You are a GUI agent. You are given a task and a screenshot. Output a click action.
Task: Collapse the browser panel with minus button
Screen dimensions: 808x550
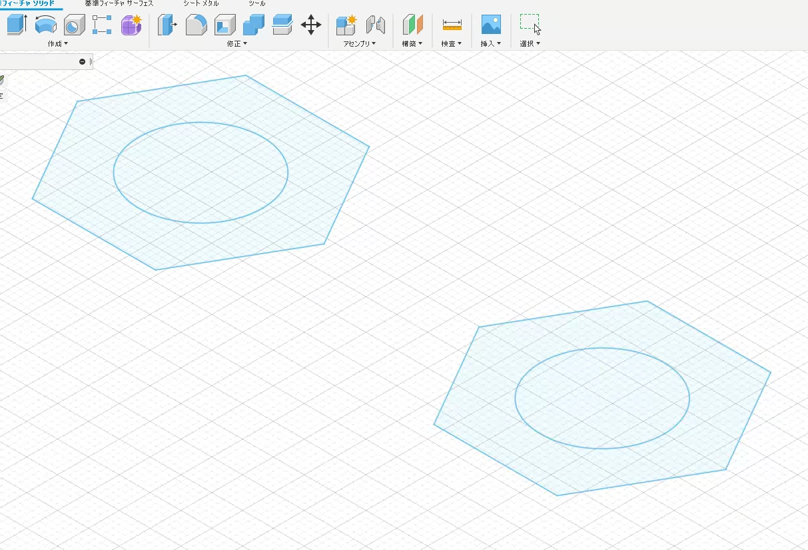[82, 61]
